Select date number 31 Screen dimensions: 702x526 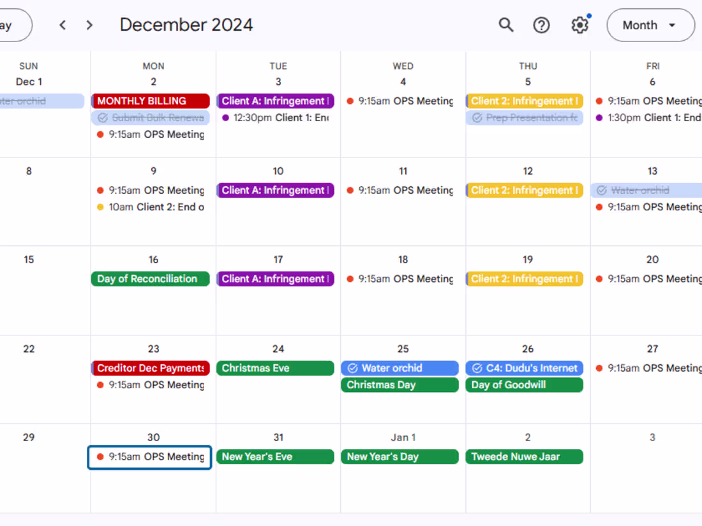pyautogui.click(x=278, y=437)
